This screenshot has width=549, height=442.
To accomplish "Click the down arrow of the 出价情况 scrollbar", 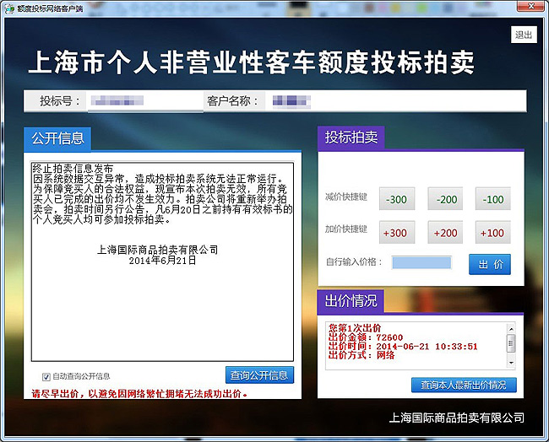I will coord(510,361).
